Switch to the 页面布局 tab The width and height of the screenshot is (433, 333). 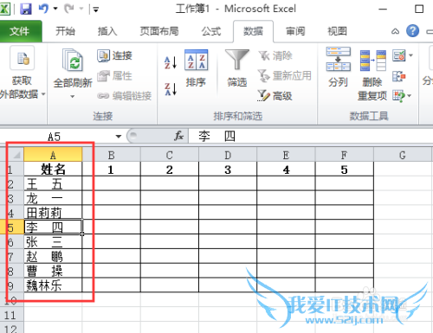(x=159, y=31)
